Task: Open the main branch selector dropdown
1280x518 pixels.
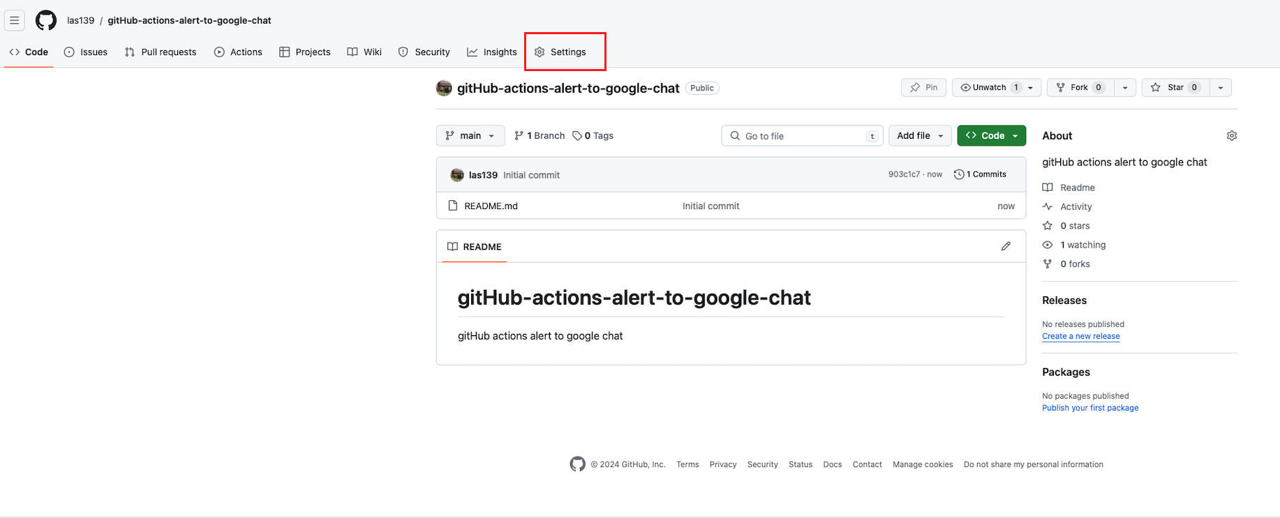Action: pos(470,135)
